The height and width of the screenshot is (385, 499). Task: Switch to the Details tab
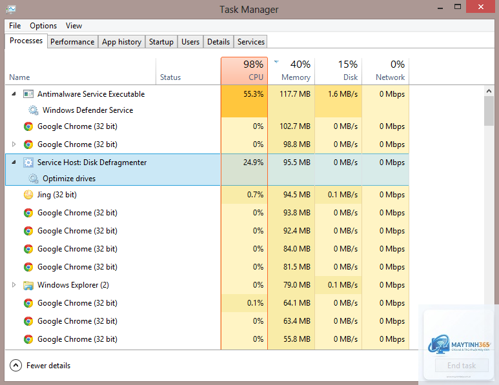pos(218,42)
